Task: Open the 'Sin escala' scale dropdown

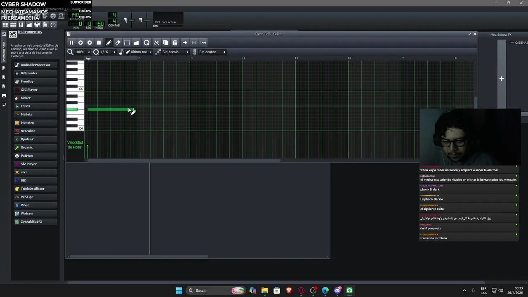Action: click(x=175, y=52)
